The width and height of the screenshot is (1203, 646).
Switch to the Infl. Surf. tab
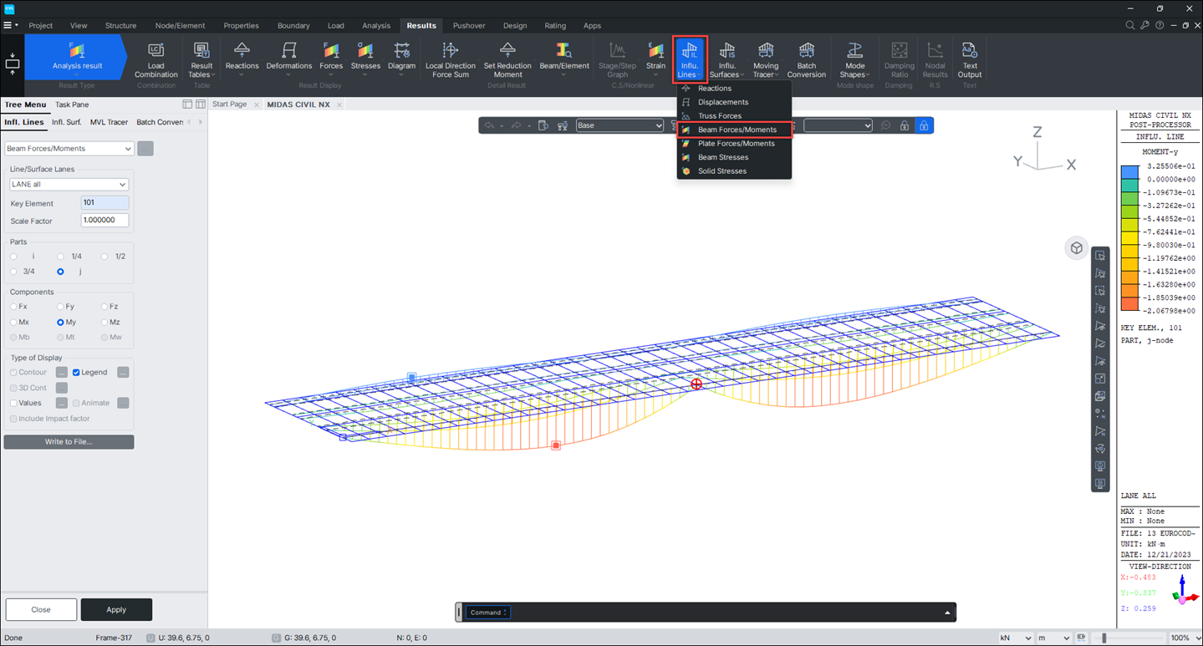(x=67, y=122)
